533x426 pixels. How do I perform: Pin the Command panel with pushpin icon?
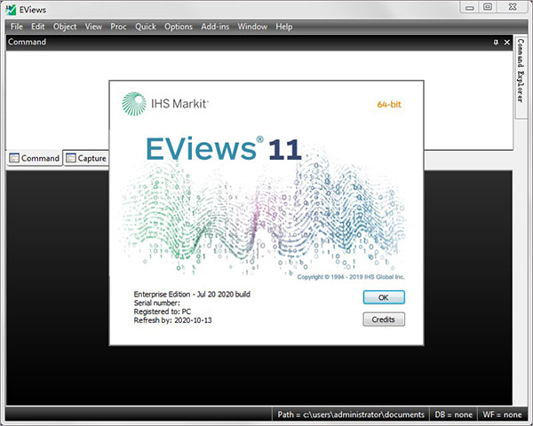496,42
